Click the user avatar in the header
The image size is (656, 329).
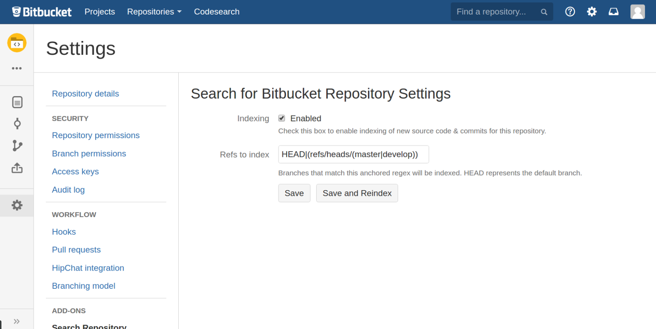click(637, 12)
